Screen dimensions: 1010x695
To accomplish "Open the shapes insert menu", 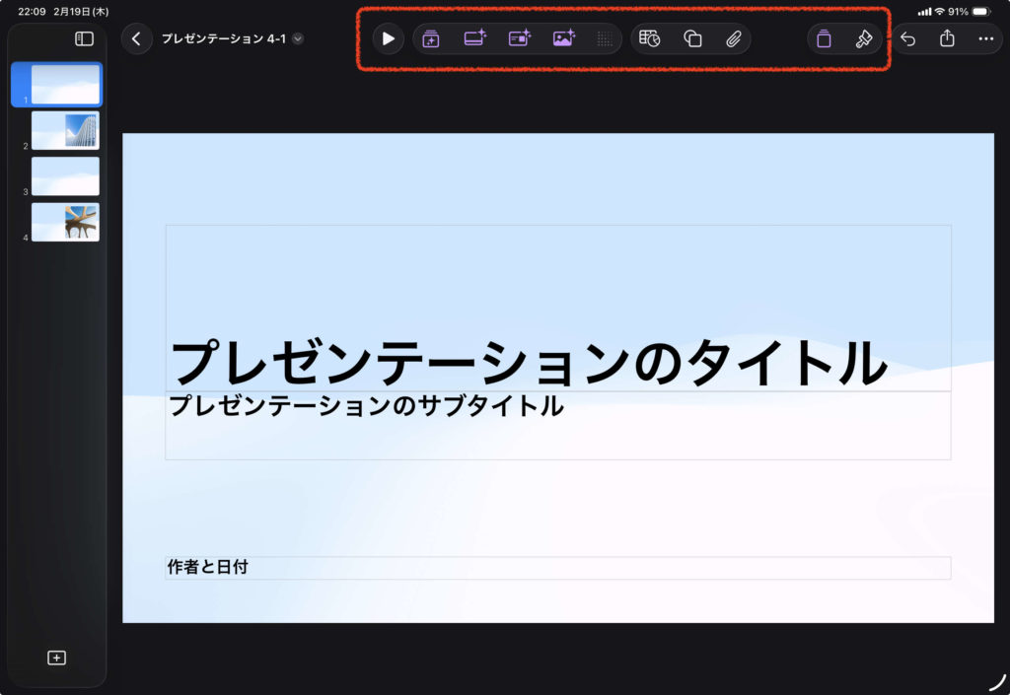I will (x=692, y=38).
